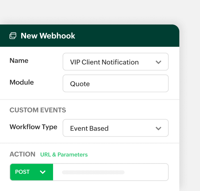Open the VIP Client Notification combo box

[112, 62]
